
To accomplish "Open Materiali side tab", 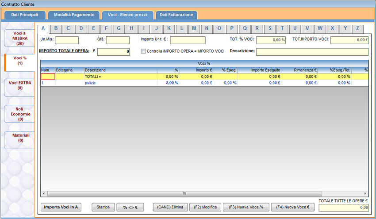I will tap(19, 138).
